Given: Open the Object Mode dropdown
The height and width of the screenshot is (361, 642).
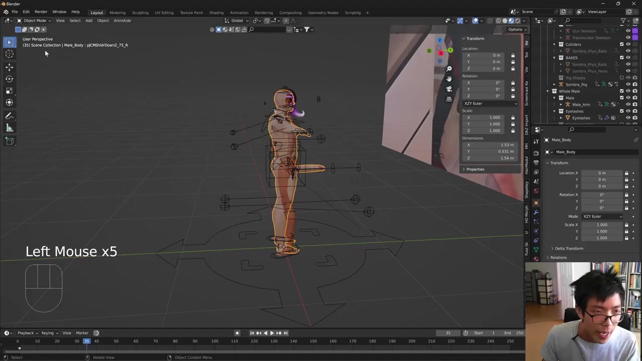Looking at the screenshot, I should (34, 21).
